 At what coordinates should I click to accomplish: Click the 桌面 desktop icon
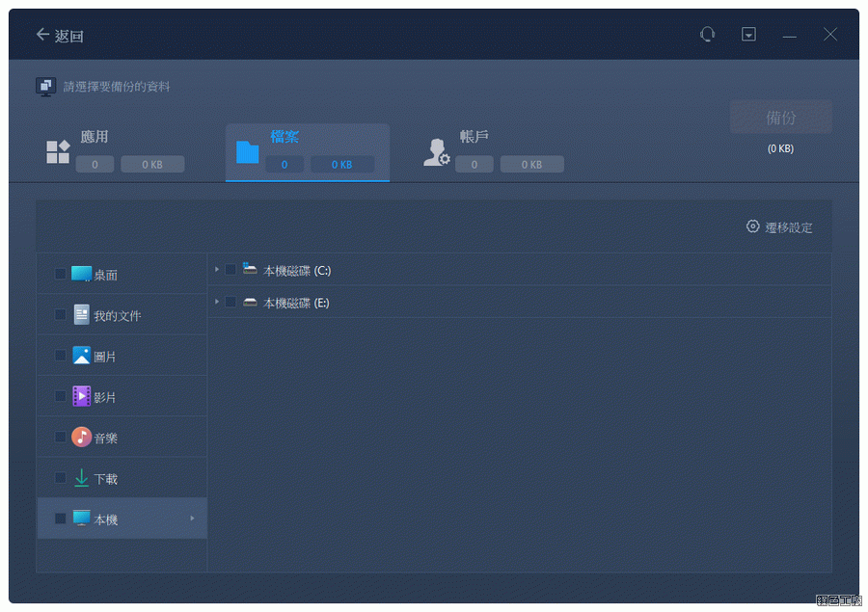pos(81,275)
